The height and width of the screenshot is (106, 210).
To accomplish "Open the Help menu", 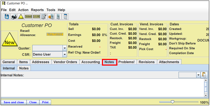I will (x=61, y=10).
